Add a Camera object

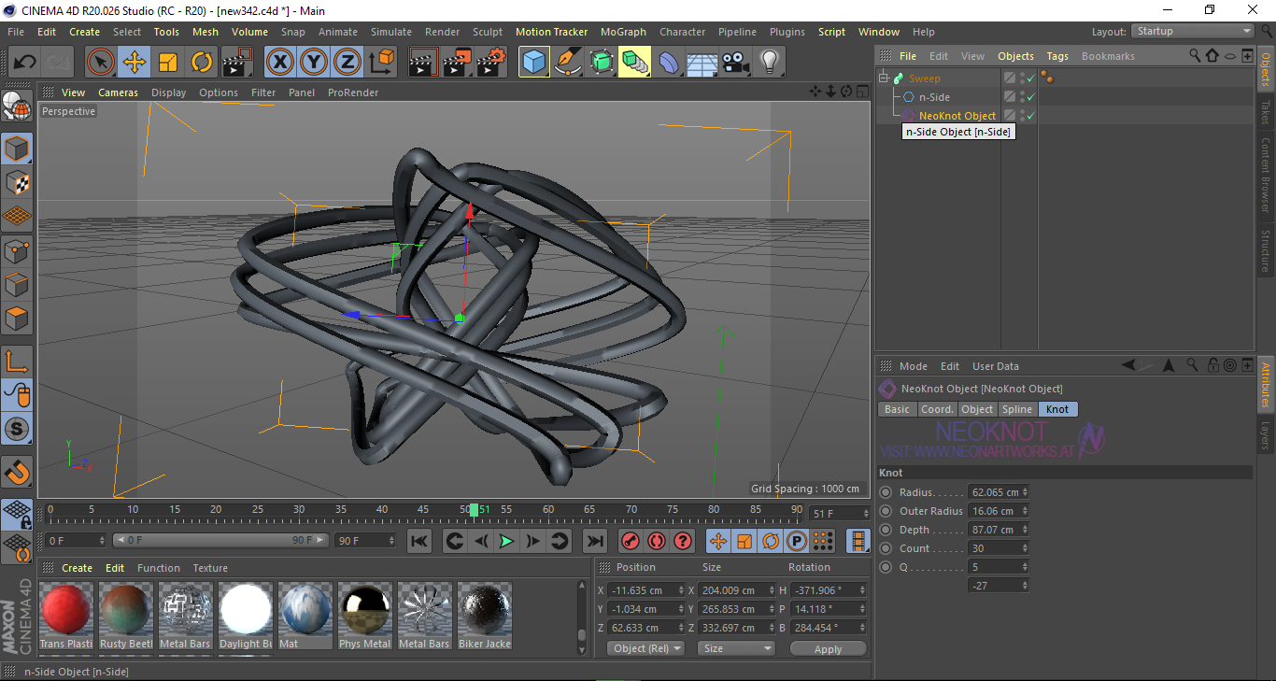[x=735, y=63]
